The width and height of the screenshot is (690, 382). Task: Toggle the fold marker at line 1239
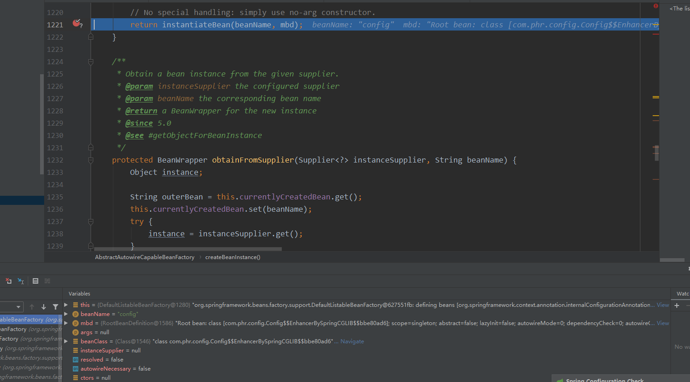coord(91,246)
